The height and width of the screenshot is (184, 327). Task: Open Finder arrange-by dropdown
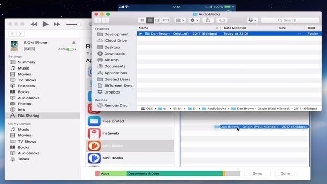[x=180, y=20]
